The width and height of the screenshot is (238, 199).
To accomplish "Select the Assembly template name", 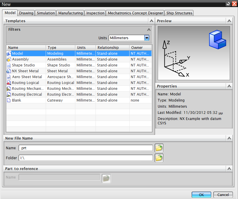I will pos(20,59).
